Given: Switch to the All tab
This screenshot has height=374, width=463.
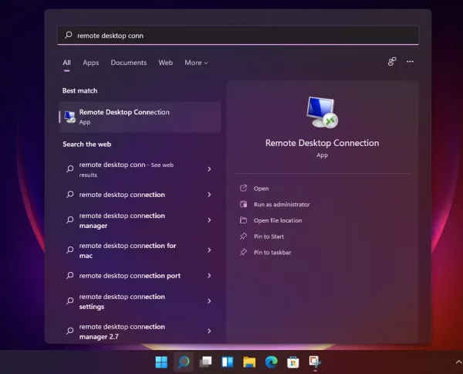Looking at the screenshot, I should tap(66, 63).
